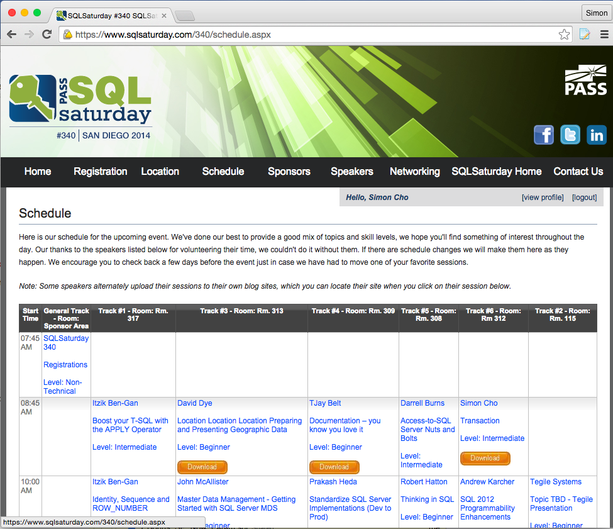
Task: Open SQLSaturday Home in navigation bar
Action: pyautogui.click(x=497, y=171)
